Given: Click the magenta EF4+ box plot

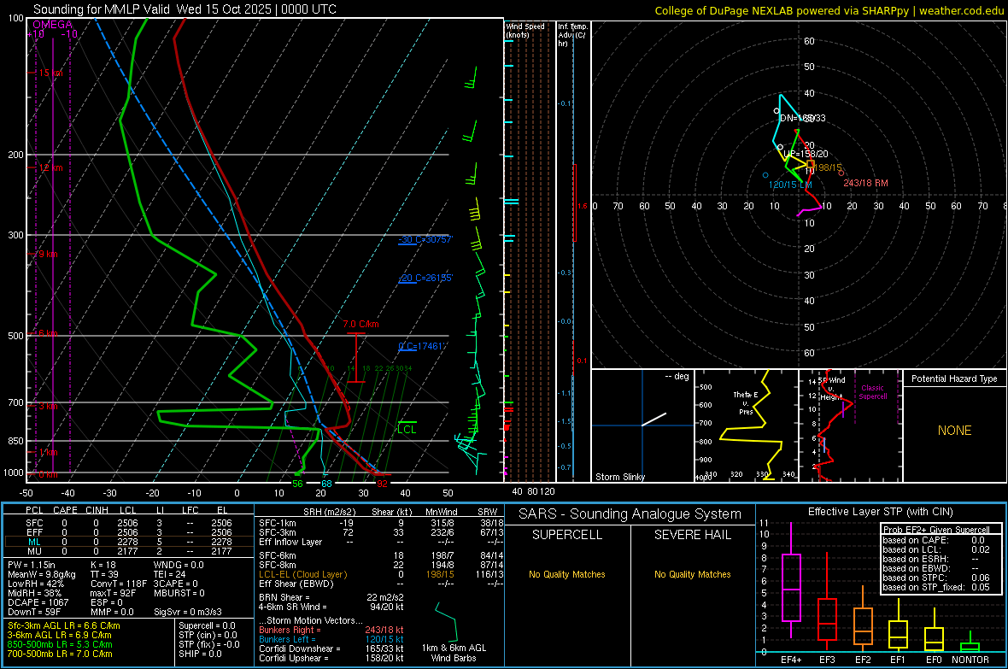Looking at the screenshot, I should point(791,580).
